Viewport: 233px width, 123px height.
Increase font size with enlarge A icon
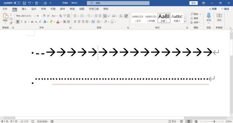coord(44,16)
